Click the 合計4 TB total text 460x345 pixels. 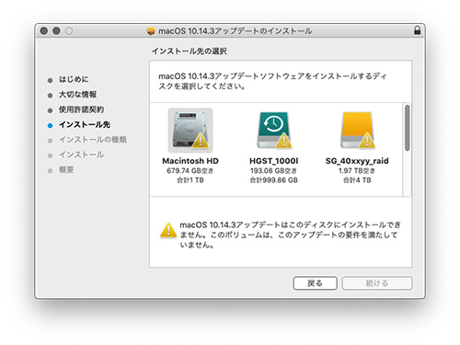[357, 180]
